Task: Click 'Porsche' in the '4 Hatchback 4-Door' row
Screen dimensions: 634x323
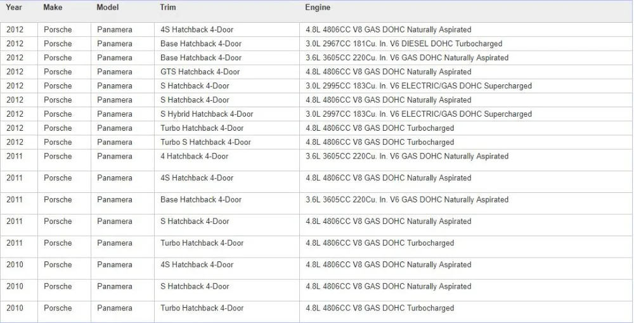Action: coord(58,156)
